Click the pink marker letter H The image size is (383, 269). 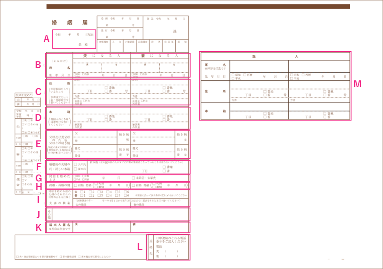point(38,186)
